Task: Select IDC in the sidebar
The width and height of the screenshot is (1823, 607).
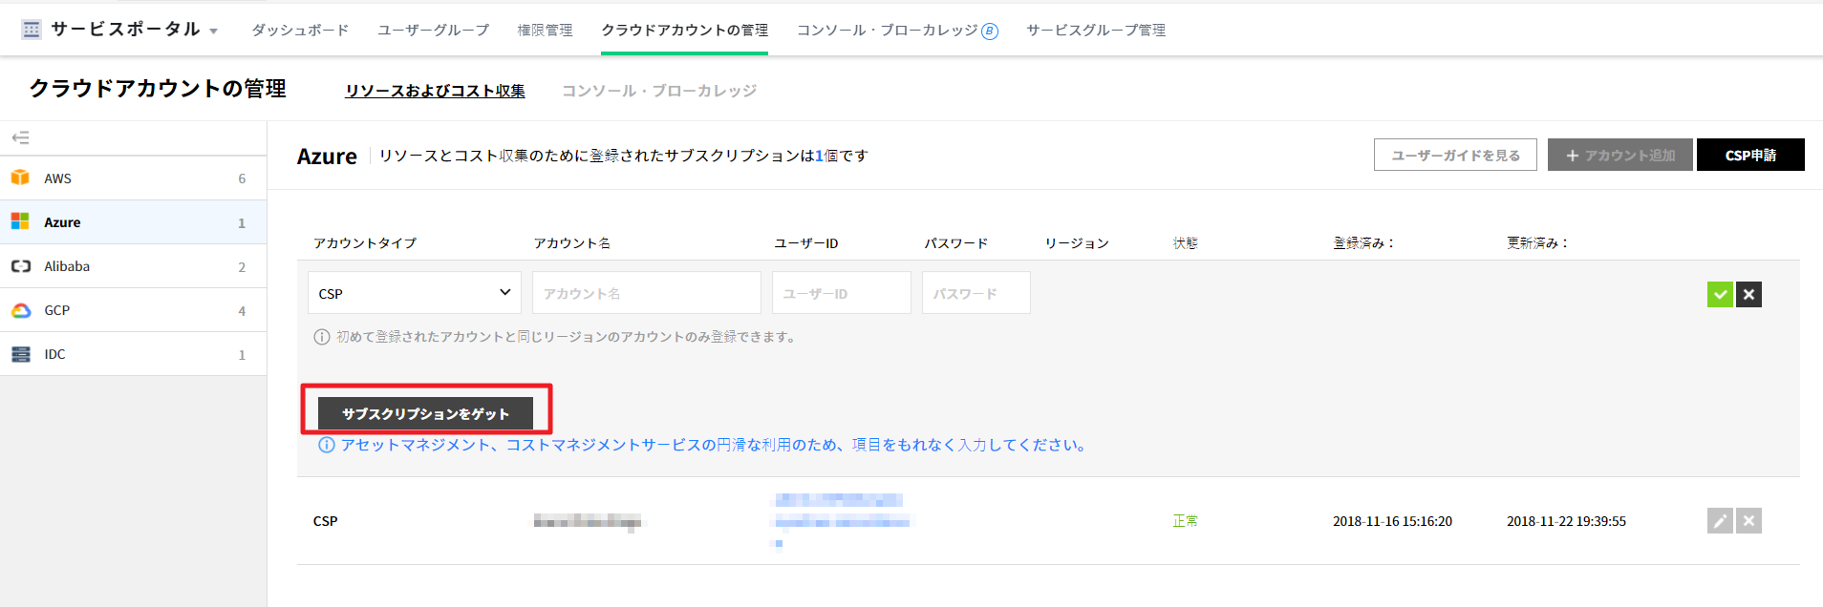Action: (x=54, y=354)
